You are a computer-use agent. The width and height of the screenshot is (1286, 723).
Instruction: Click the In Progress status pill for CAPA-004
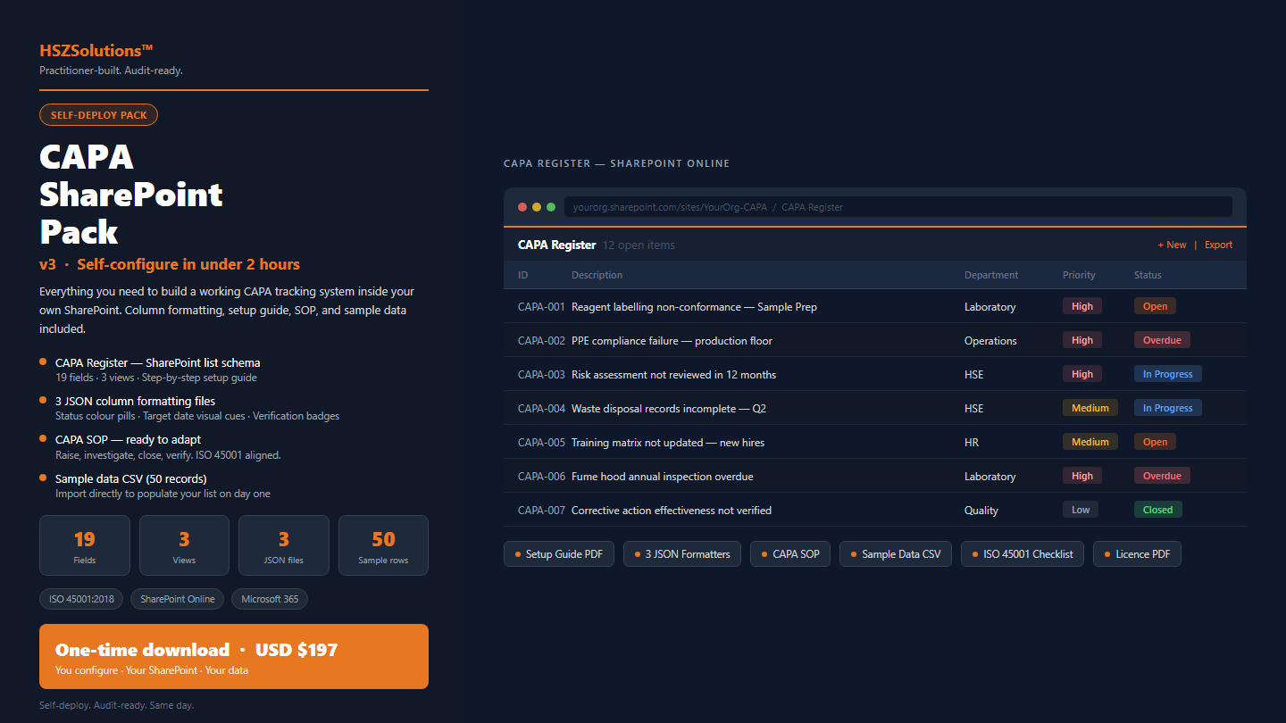point(1167,408)
